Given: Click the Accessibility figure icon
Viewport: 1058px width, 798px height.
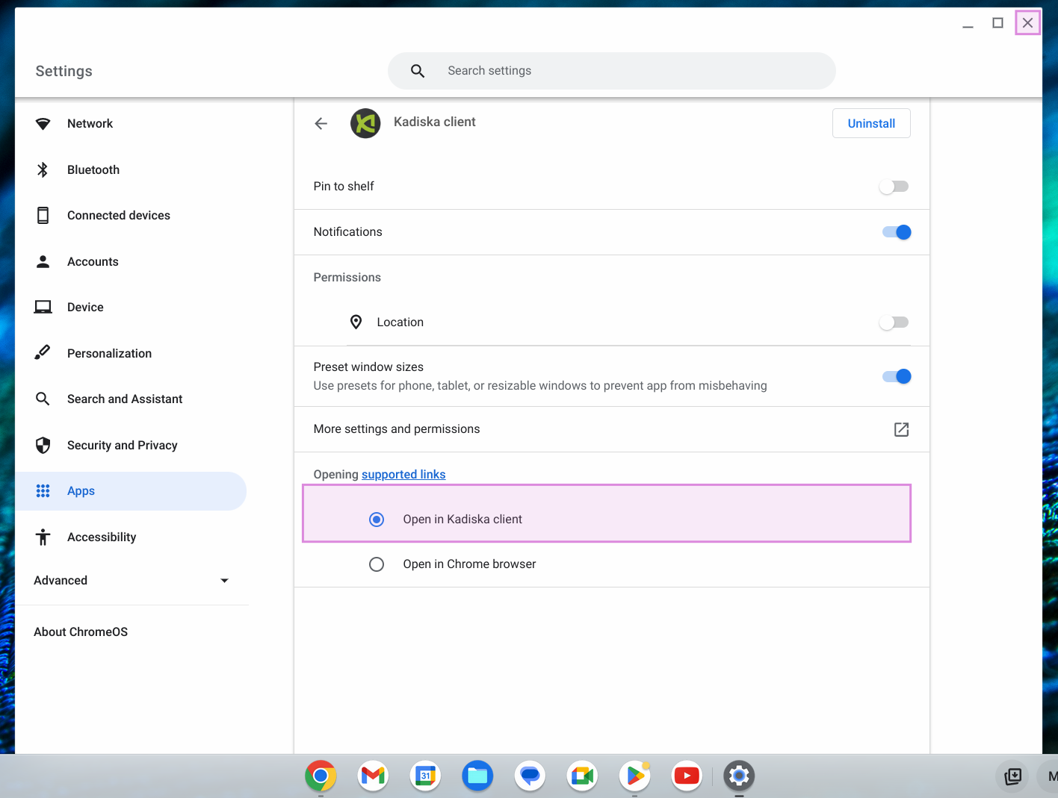Looking at the screenshot, I should (x=43, y=537).
